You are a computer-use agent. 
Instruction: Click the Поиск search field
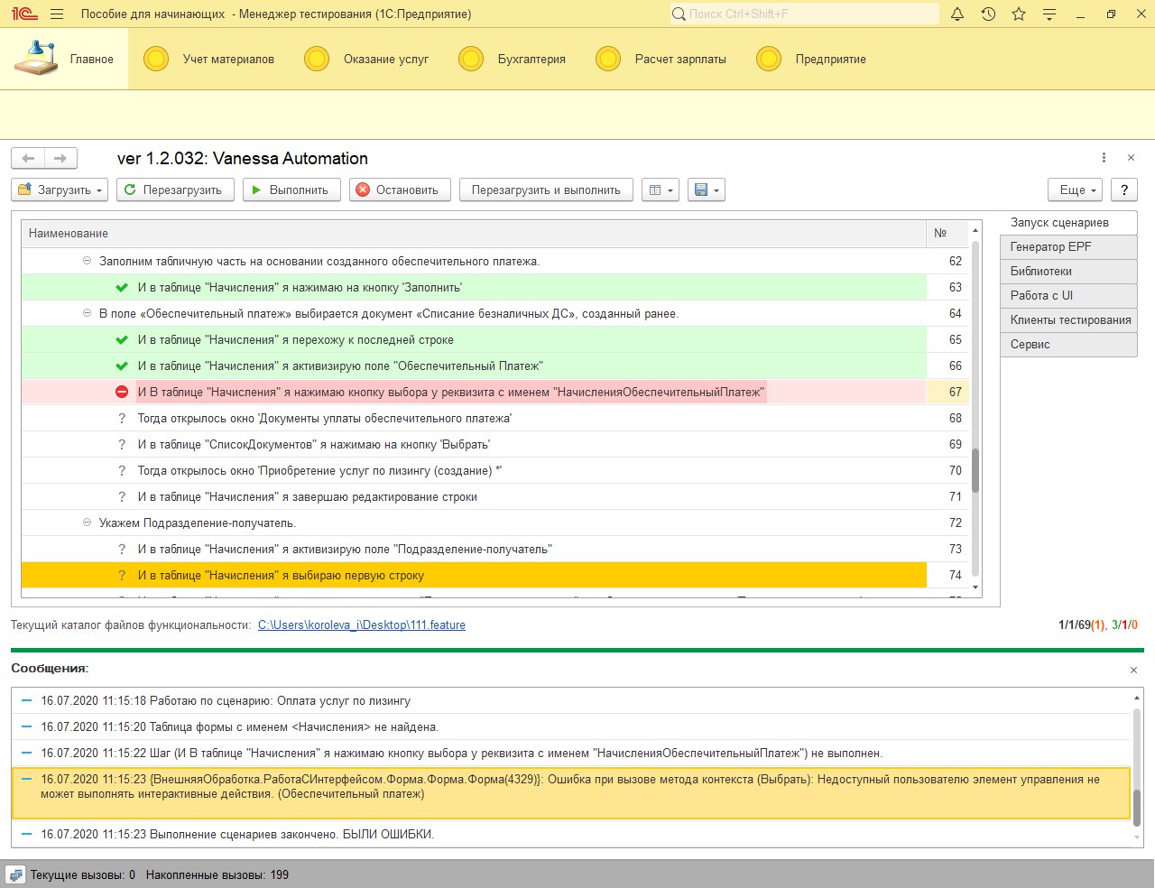tap(804, 14)
